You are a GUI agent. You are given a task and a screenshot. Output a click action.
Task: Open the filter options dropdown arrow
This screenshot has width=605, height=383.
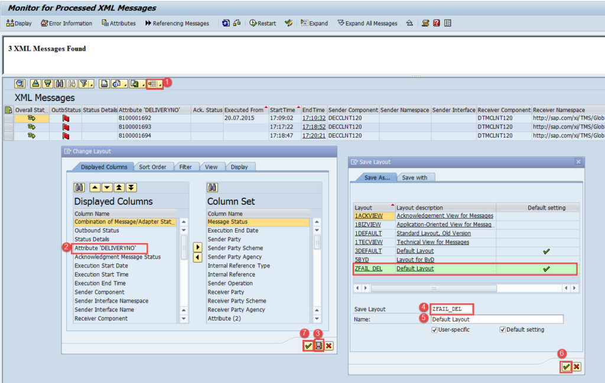pyautogui.click(x=93, y=84)
